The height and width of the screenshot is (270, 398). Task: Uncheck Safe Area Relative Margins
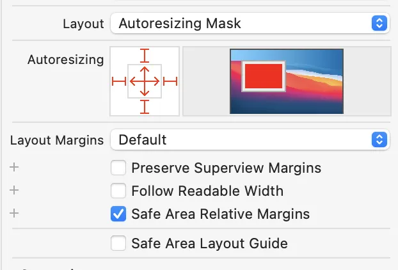coord(118,214)
